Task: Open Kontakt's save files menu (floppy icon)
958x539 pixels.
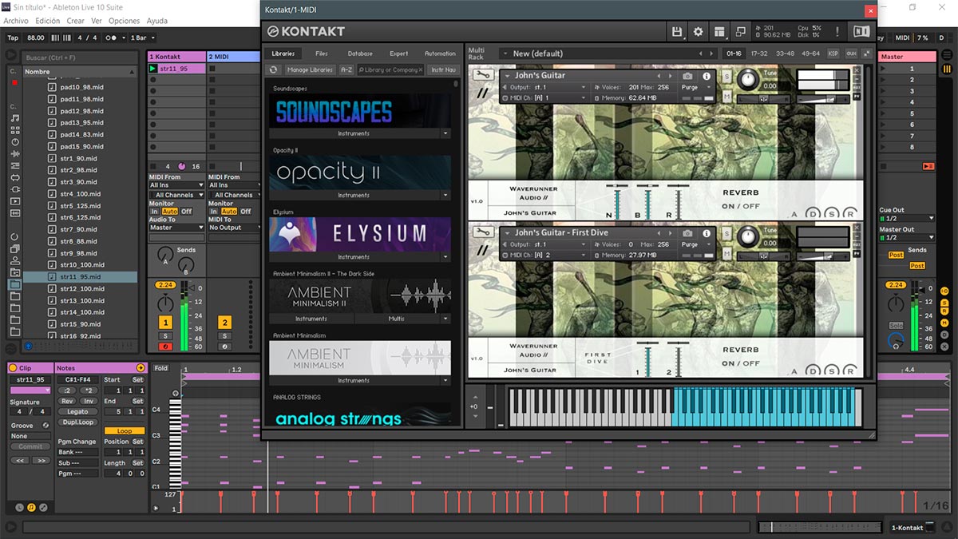Action: coord(677,31)
